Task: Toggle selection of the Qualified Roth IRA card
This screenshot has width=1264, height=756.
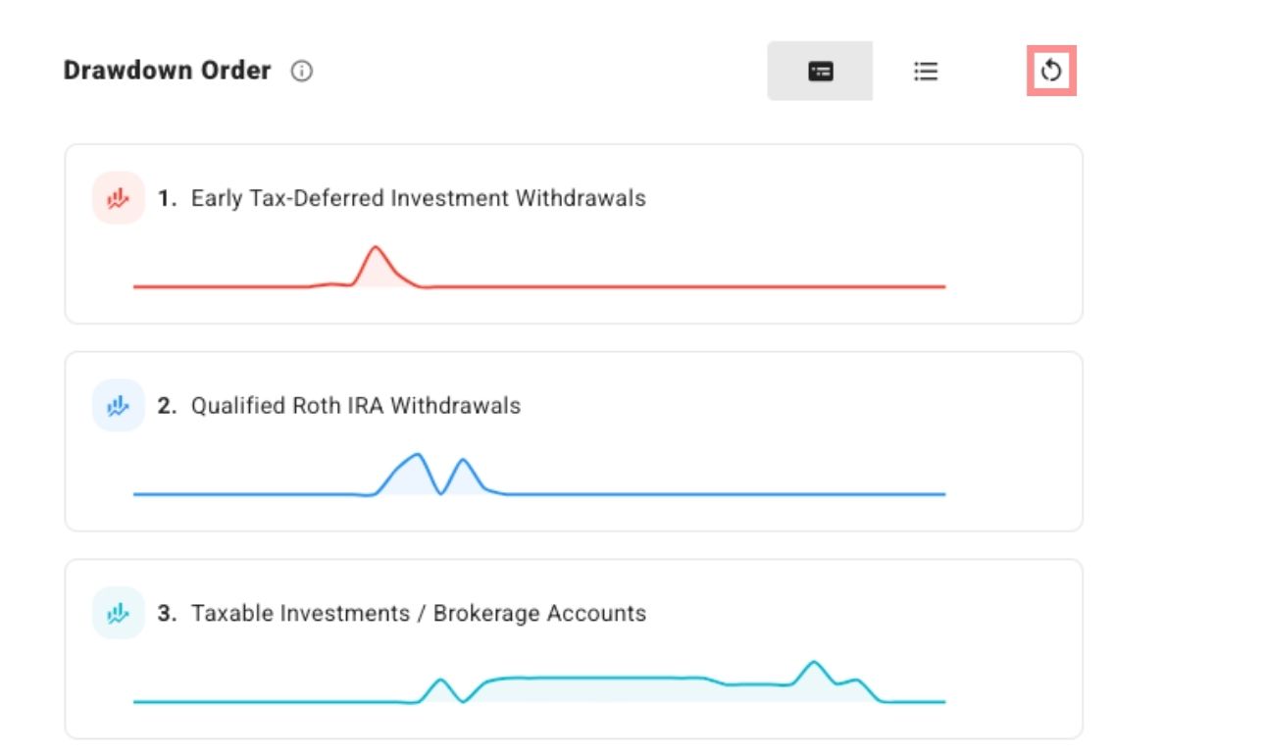Action: click(572, 440)
